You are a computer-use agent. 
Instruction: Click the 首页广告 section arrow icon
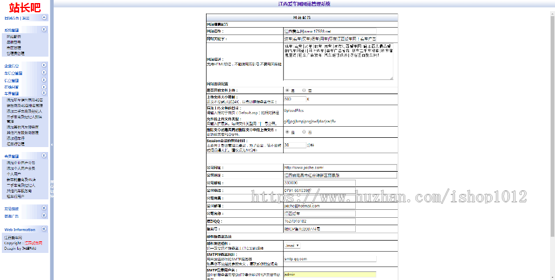tap(44, 216)
